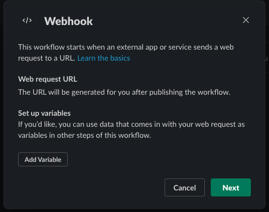Tap the slash-bracket icon beside Webhook
Viewport: 269px width, 212px height.
[27, 20]
